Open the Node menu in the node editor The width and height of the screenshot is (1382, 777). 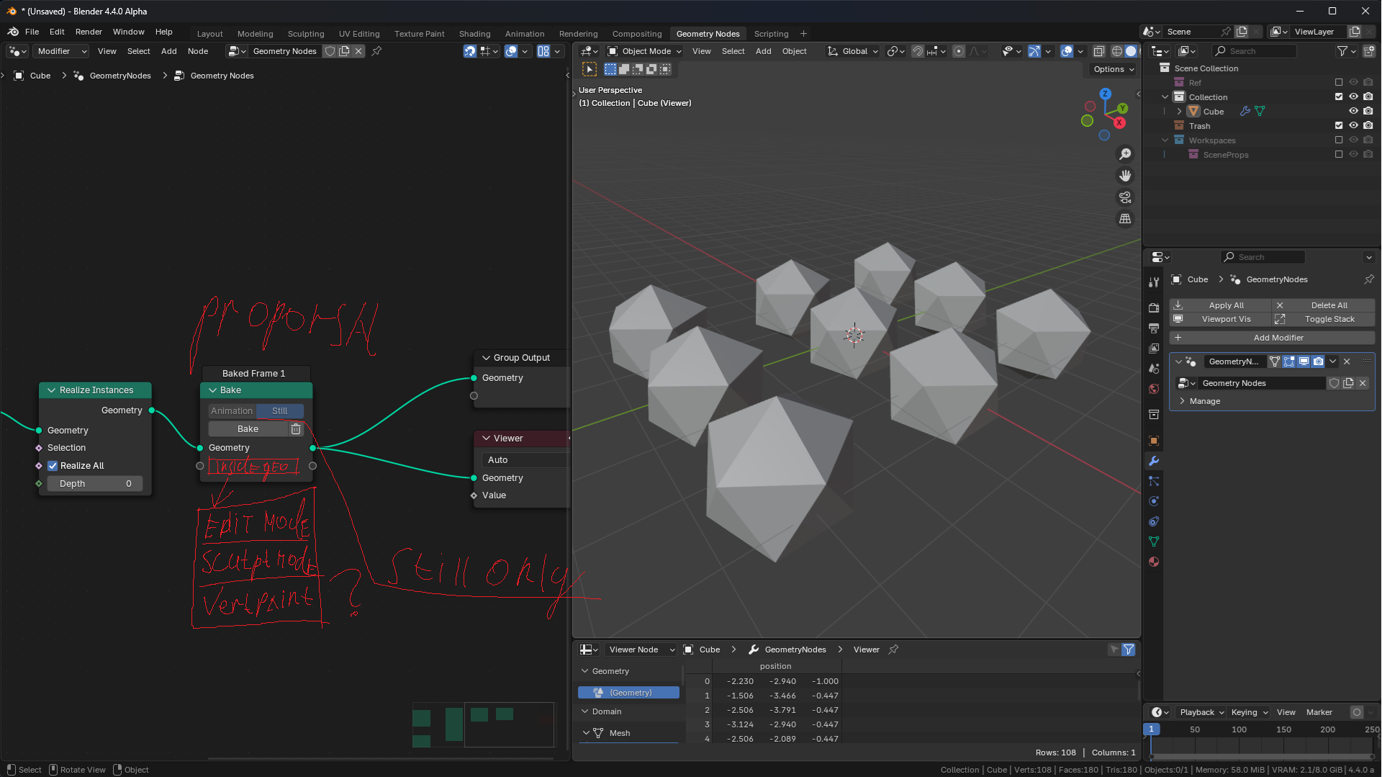coord(198,51)
